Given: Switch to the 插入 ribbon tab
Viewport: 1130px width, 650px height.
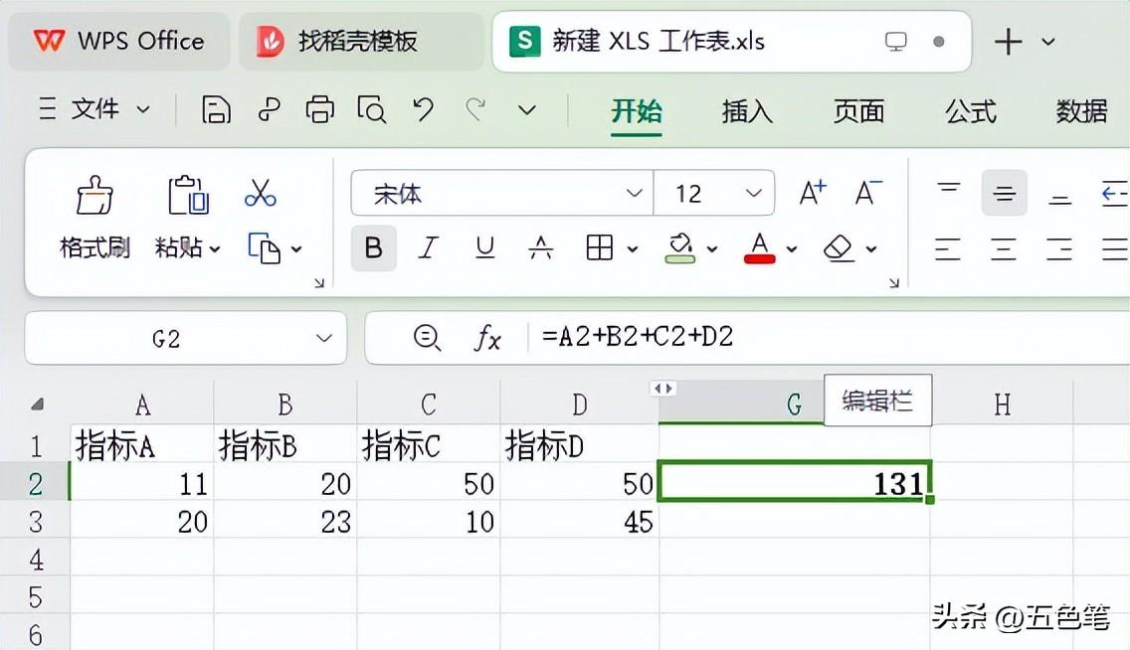Looking at the screenshot, I should pos(747,111).
